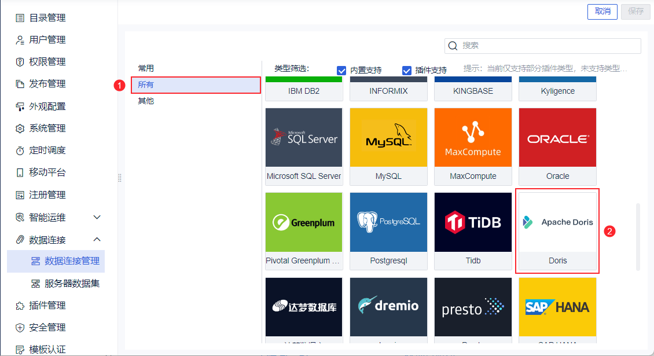Image resolution: width=654 pixels, height=356 pixels.
Task: Select the presto database tile
Action: click(x=473, y=310)
